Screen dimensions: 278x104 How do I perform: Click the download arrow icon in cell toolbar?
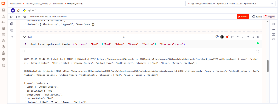click(x=243, y=37)
